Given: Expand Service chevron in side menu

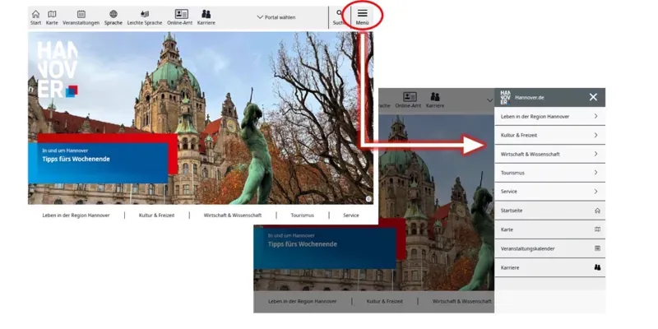Looking at the screenshot, I should (595, 192).
